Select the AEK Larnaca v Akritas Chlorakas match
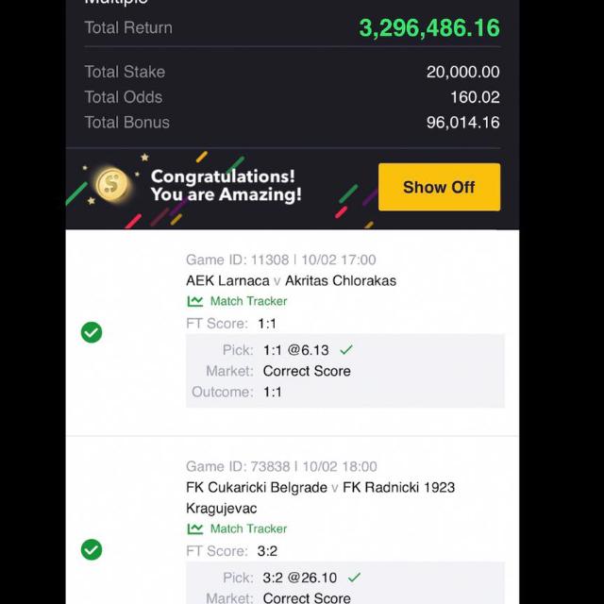This screenshot has height=604, width=604. click(x=291, y=280)
